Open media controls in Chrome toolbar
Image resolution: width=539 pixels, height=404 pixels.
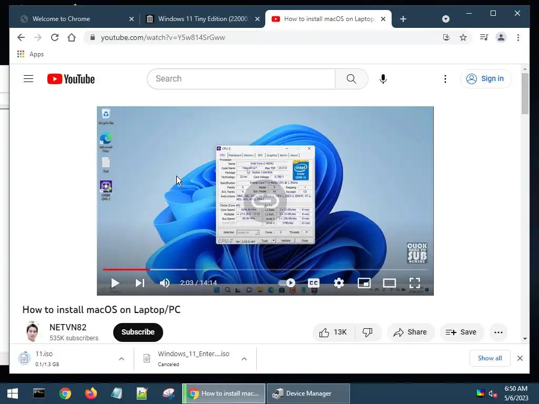484,37
